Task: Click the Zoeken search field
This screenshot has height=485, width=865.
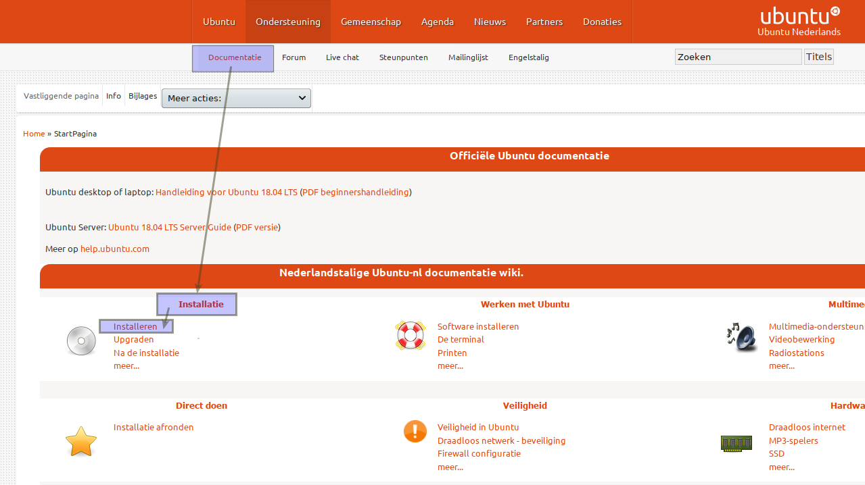Action: tap(739, 57)
